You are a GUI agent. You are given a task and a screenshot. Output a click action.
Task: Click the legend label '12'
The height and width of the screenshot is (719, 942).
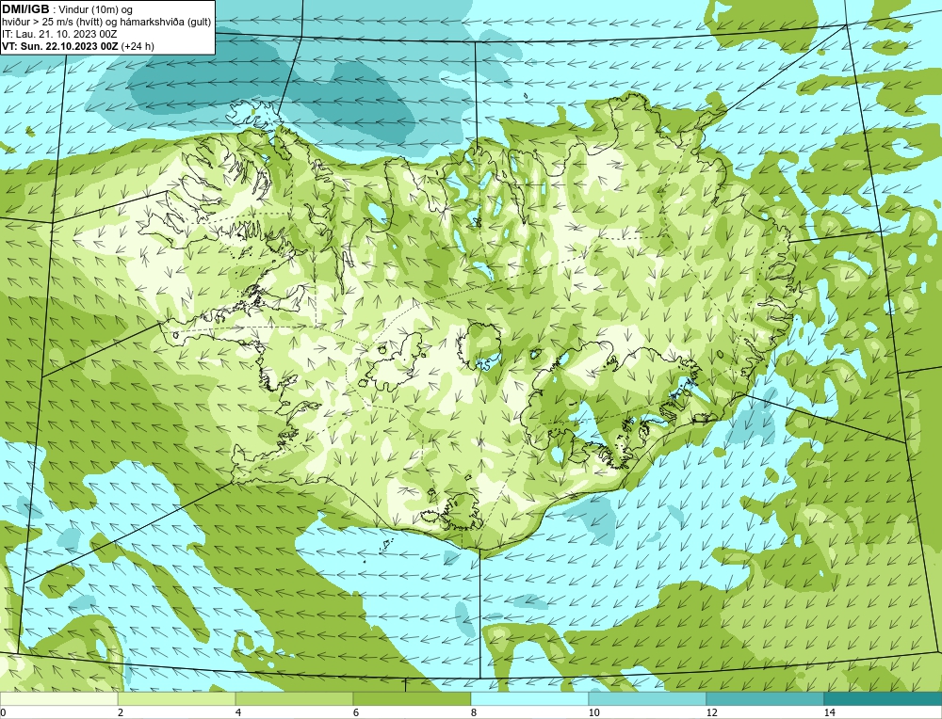[712, 712]
